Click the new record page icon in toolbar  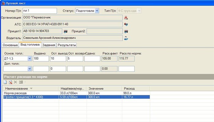[x=5, y=82]
